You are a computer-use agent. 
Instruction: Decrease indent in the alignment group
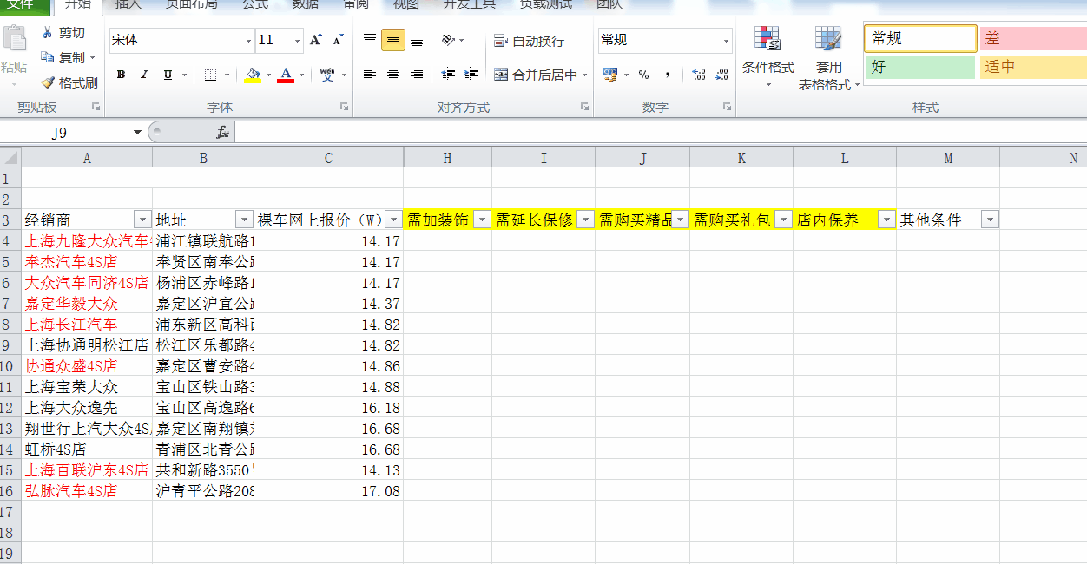[x=448, y=75]
